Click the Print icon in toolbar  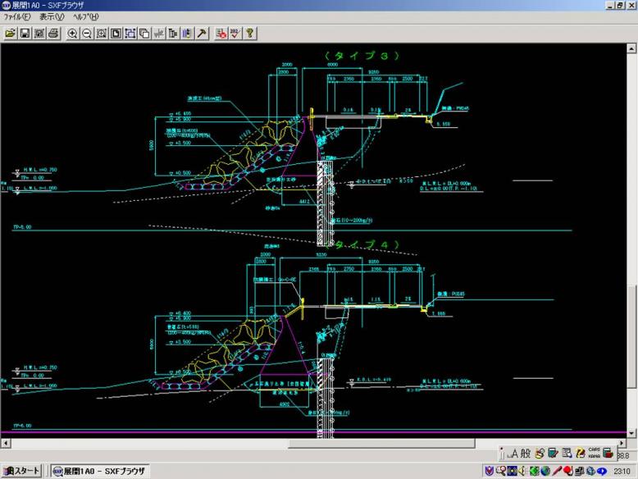[53, 34]
